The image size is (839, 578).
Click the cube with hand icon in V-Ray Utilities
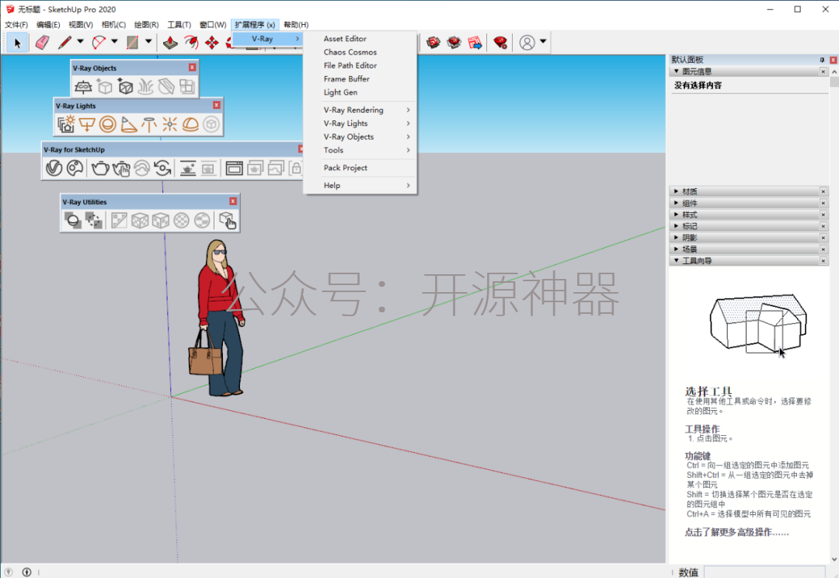coord(228,220)
